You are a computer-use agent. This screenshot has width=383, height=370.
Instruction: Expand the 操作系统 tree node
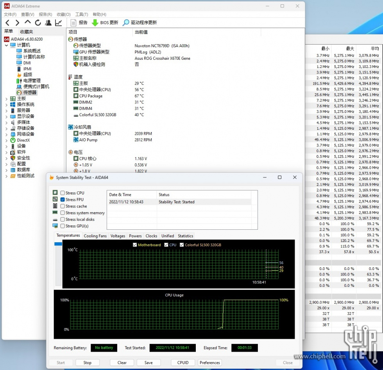6,105
